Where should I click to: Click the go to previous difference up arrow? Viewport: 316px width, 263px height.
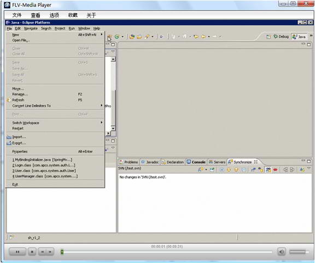[x=236, y=170]
